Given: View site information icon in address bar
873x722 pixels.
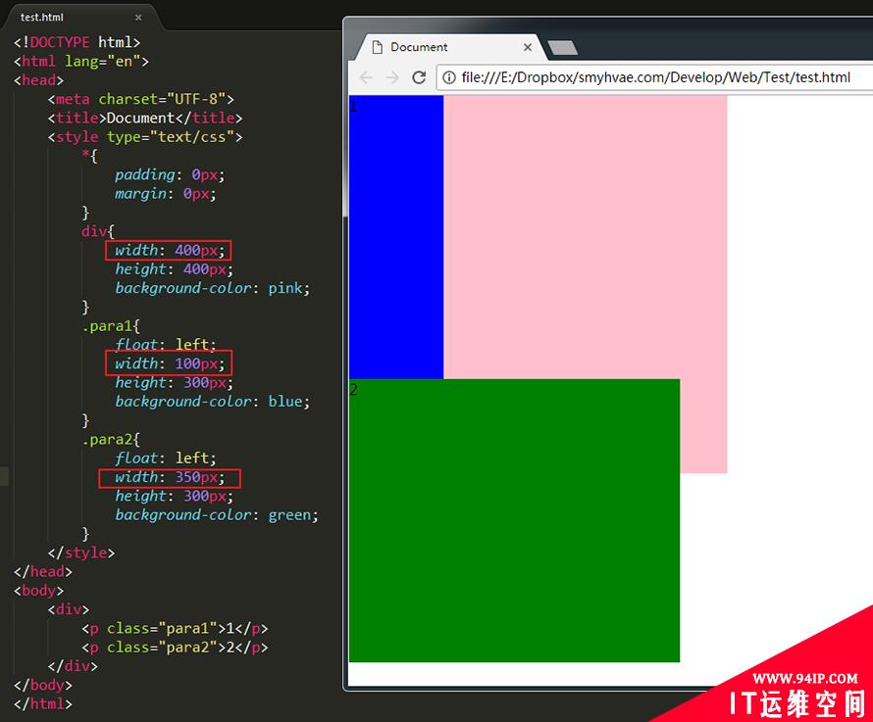Looking at the screenshot, I should coord(448,77).
